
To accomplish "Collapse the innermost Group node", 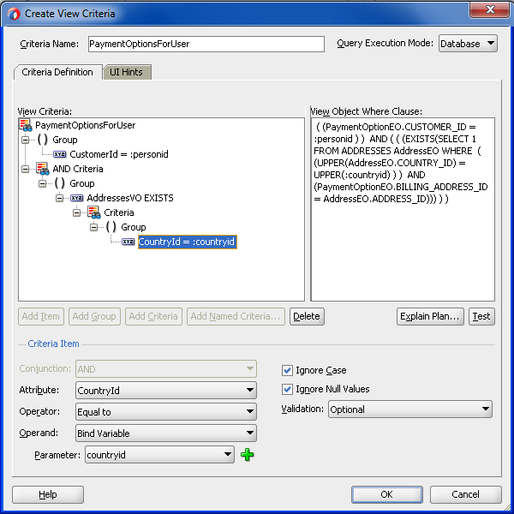I will (x=93, y=227).
